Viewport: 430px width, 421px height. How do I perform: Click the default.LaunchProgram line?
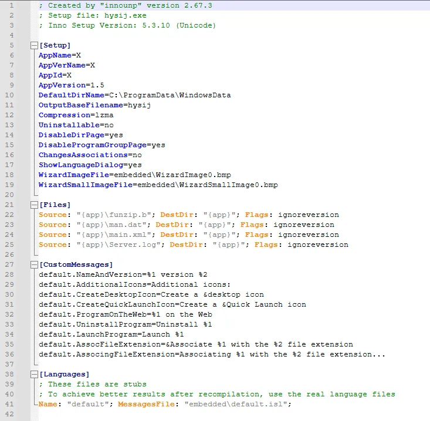[111, 334]
